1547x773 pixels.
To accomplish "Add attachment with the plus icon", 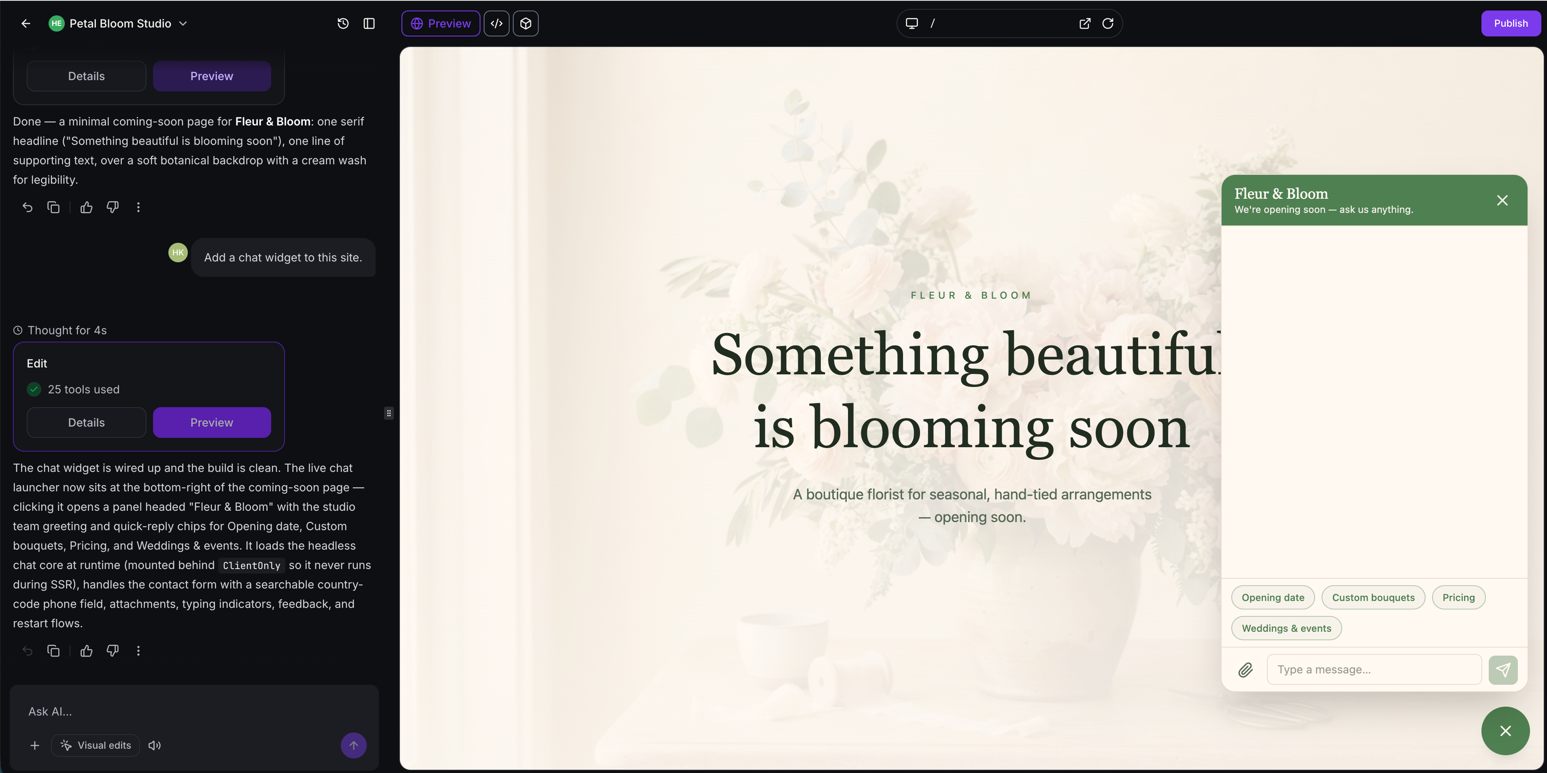I will [x=35, y=745].
